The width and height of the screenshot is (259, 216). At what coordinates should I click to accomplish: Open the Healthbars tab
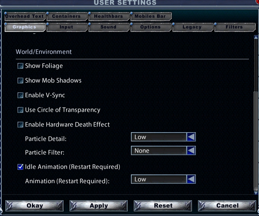tap(109, 16)
